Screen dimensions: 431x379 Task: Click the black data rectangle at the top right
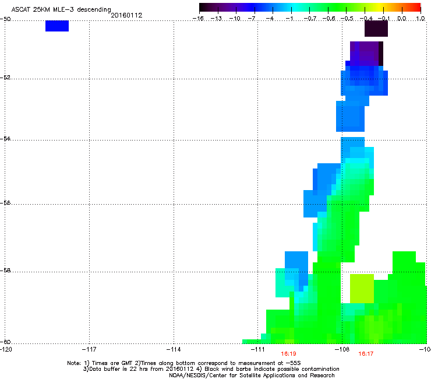(376, 29)
